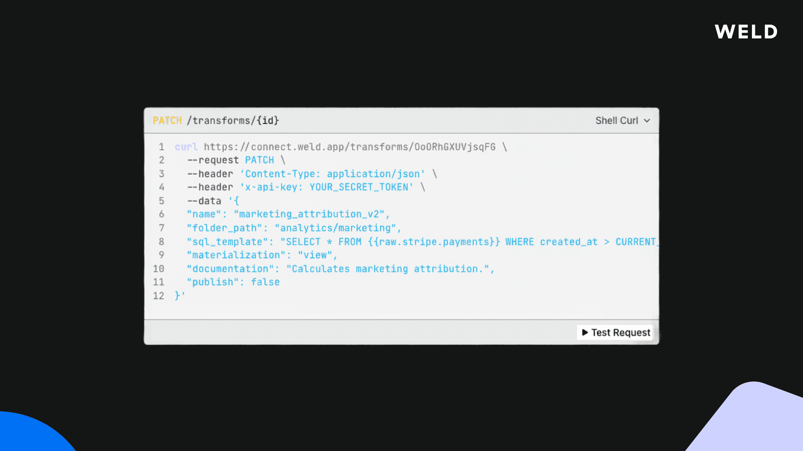Screen dimensions: 803x451
Task: Click the yellow PATCH method label
Action: [167, 121]
